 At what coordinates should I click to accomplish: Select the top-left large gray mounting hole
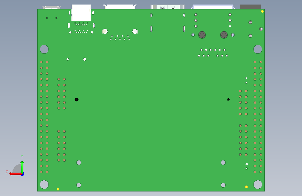(44, 49)
